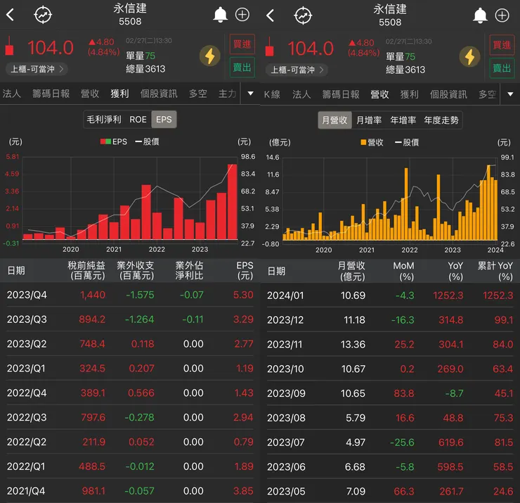Tap the right panel lightning quick-order icon

[469, 56]
